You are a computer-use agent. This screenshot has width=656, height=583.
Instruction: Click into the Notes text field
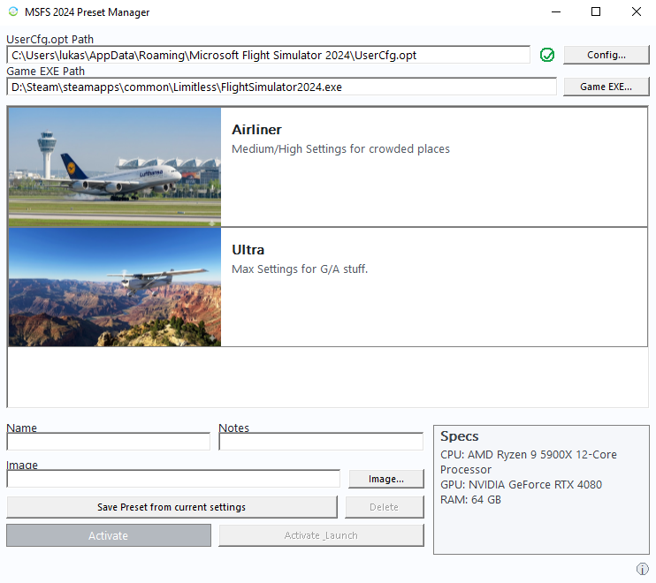321,442
